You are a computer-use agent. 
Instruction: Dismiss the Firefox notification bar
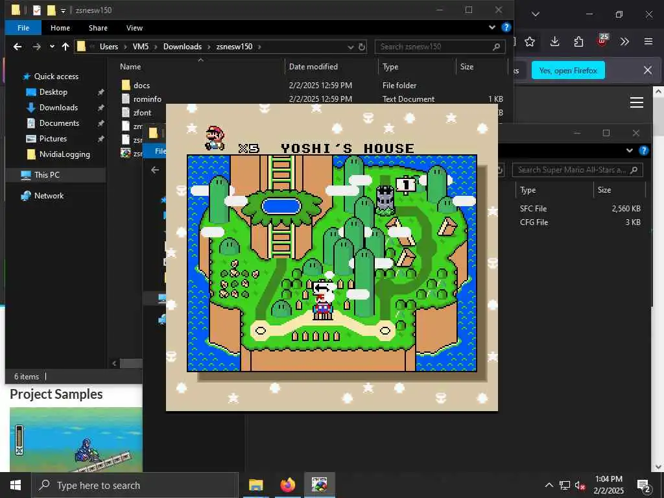pyautogui.click(x=648, y=70)
